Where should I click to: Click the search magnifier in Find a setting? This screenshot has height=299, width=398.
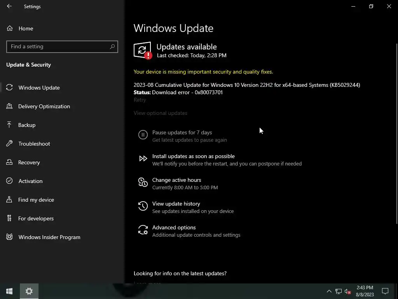(112, 47)
